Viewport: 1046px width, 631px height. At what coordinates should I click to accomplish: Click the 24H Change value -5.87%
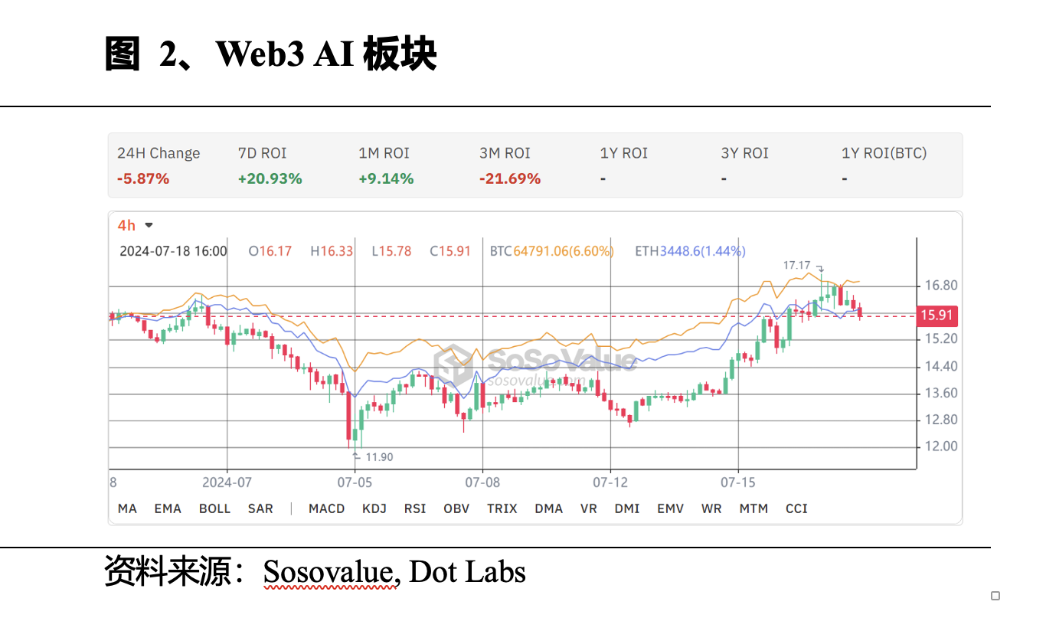143,178
